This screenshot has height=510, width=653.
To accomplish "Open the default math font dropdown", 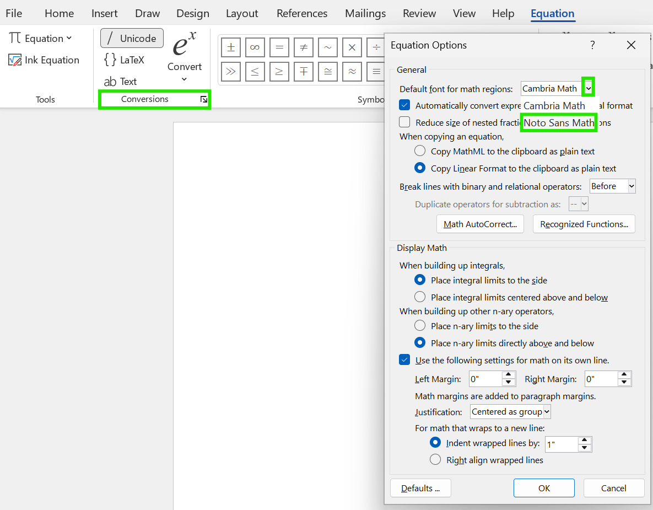I will [589, 87].
